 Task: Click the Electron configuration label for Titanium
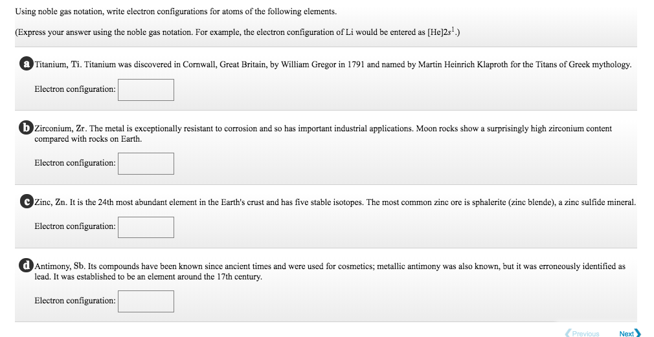pos(74,89)
